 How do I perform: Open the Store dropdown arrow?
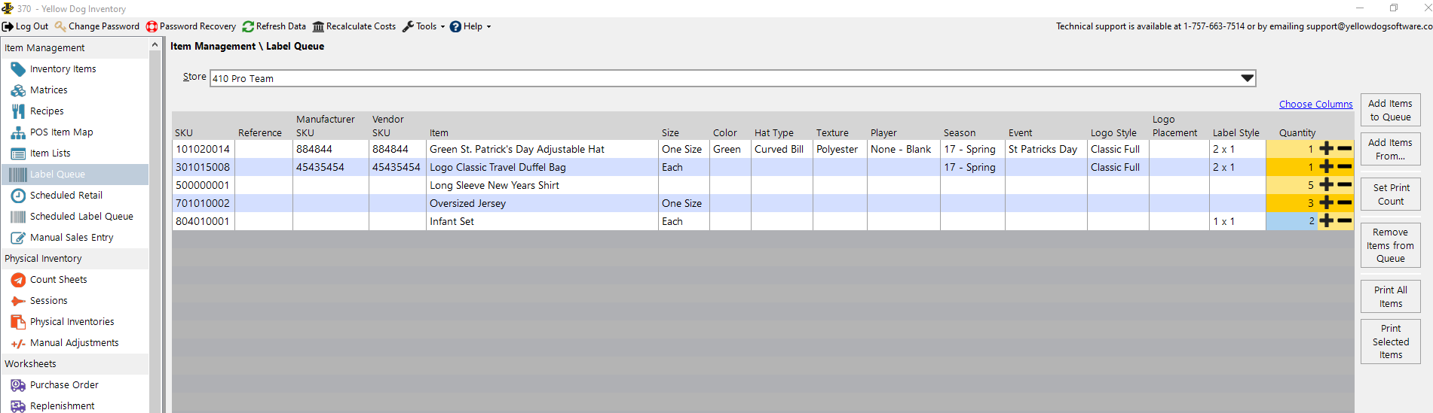click(1247, 78)
